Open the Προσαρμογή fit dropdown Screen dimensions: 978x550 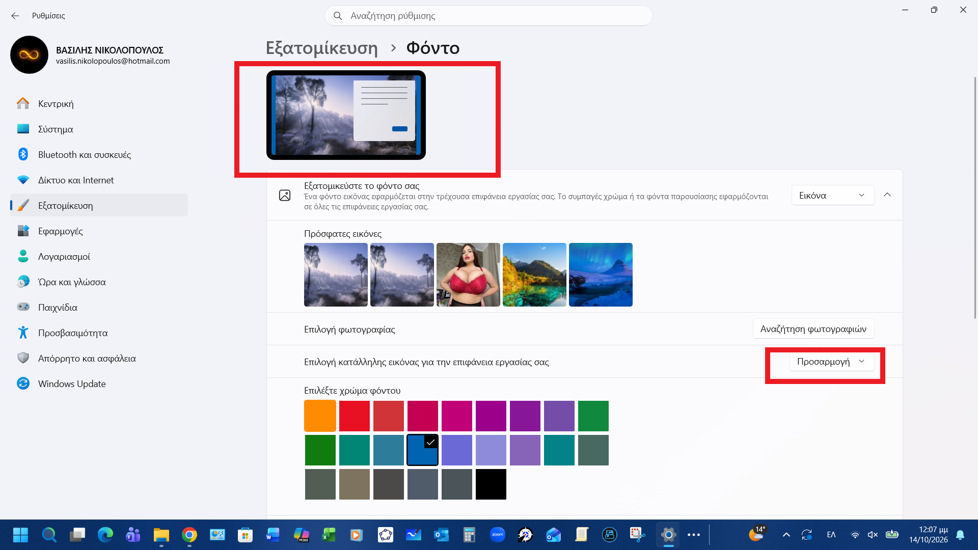click(x=831, y=361)
